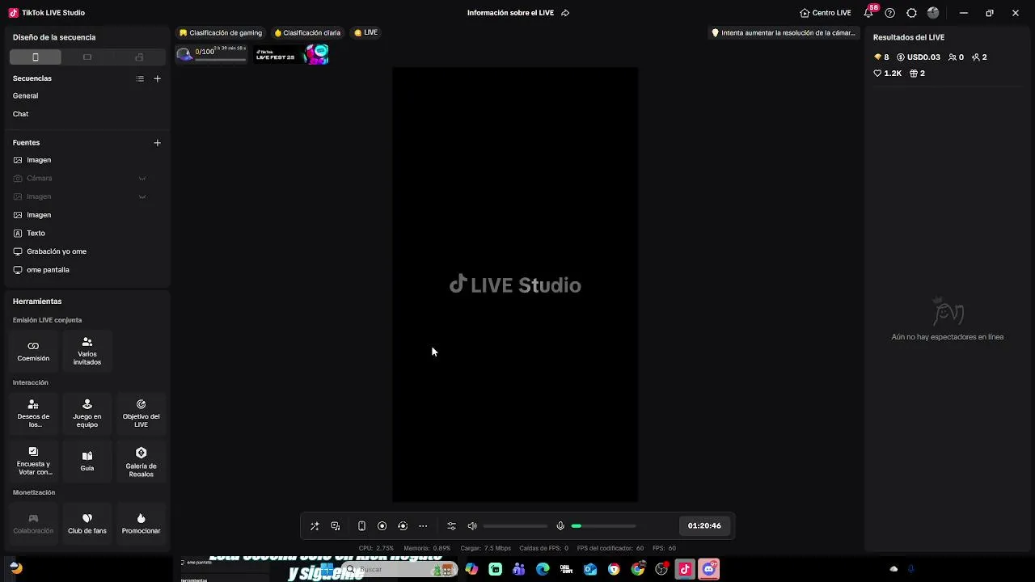Open Microsoft Edge from the taskbar
The image size is (1035, 582).
(x=543, y=569)
